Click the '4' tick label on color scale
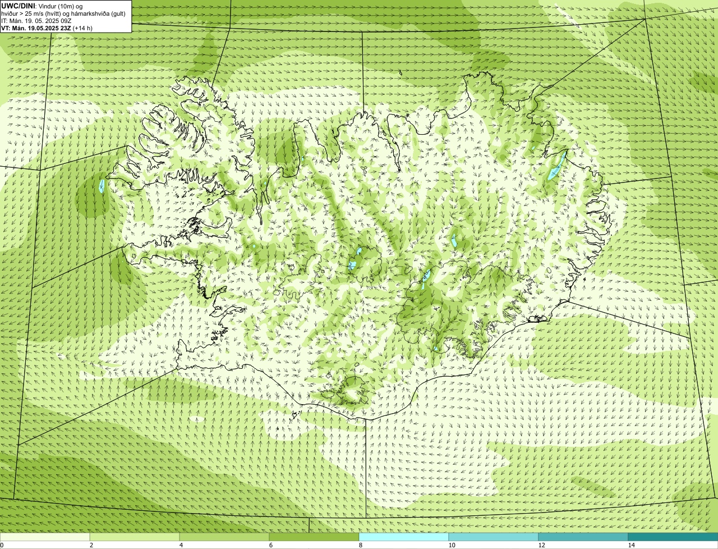 tap(181, 545)
